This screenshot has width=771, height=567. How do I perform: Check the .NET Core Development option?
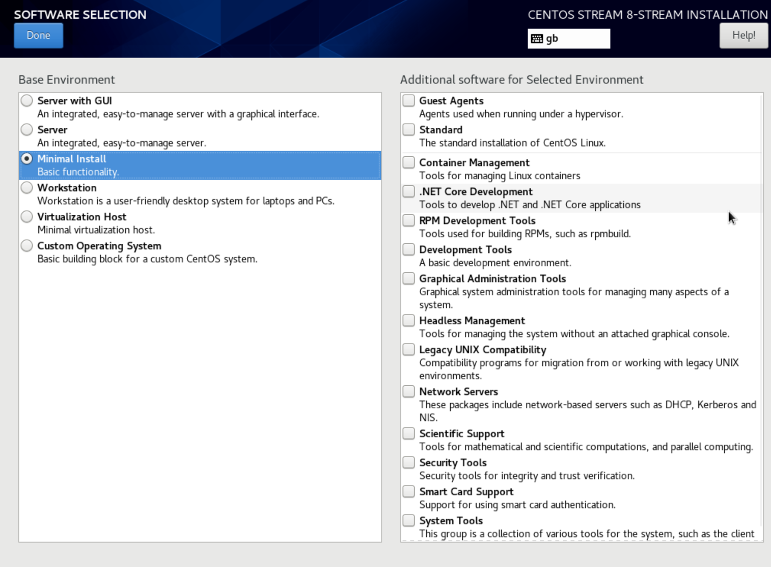[409, 191]
